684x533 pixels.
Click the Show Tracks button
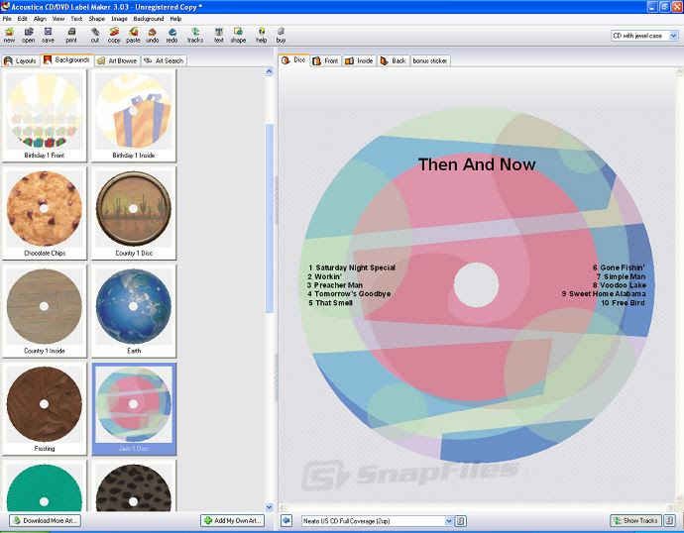635,520
